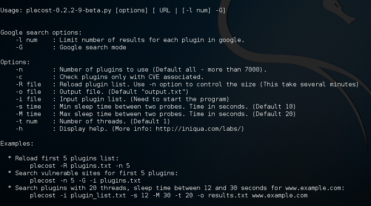Click the "-G" Google search mode flag
Screen dimensions: 371x206
coord(19,47)
